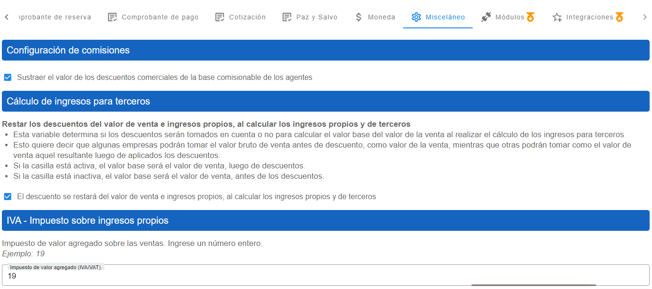Click the orange medal badge beside Módulos
This screenshot has width=652, height=289.
tap(530, 17)
